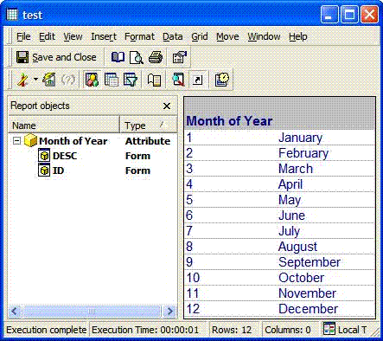This screenshot has width=383, height=341.
Task: Click the grayed question mark icon
Action: coord(68,80)
